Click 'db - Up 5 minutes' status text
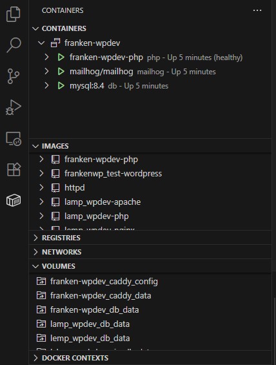 tap(138, 86)
